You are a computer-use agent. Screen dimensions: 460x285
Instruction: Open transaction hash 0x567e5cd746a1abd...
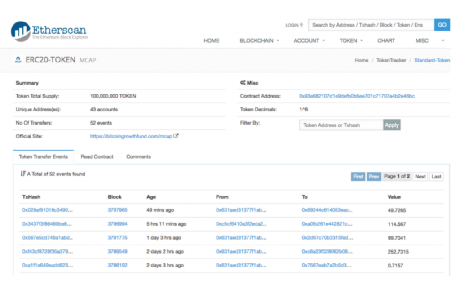tap(48, 238)
